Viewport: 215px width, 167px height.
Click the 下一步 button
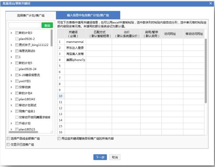(x=100, y=157)
